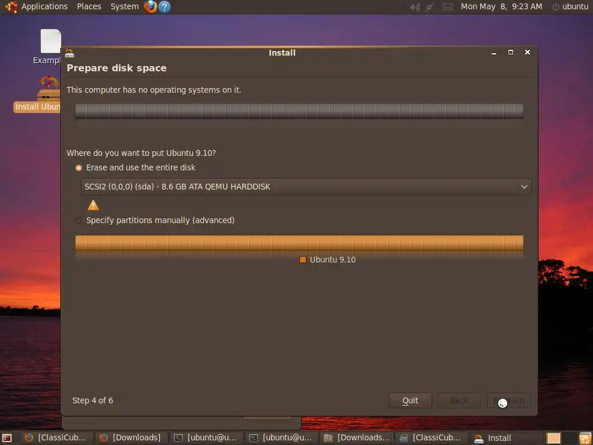Click 'This computer has no operating systems' text

(x=154, y=90)
